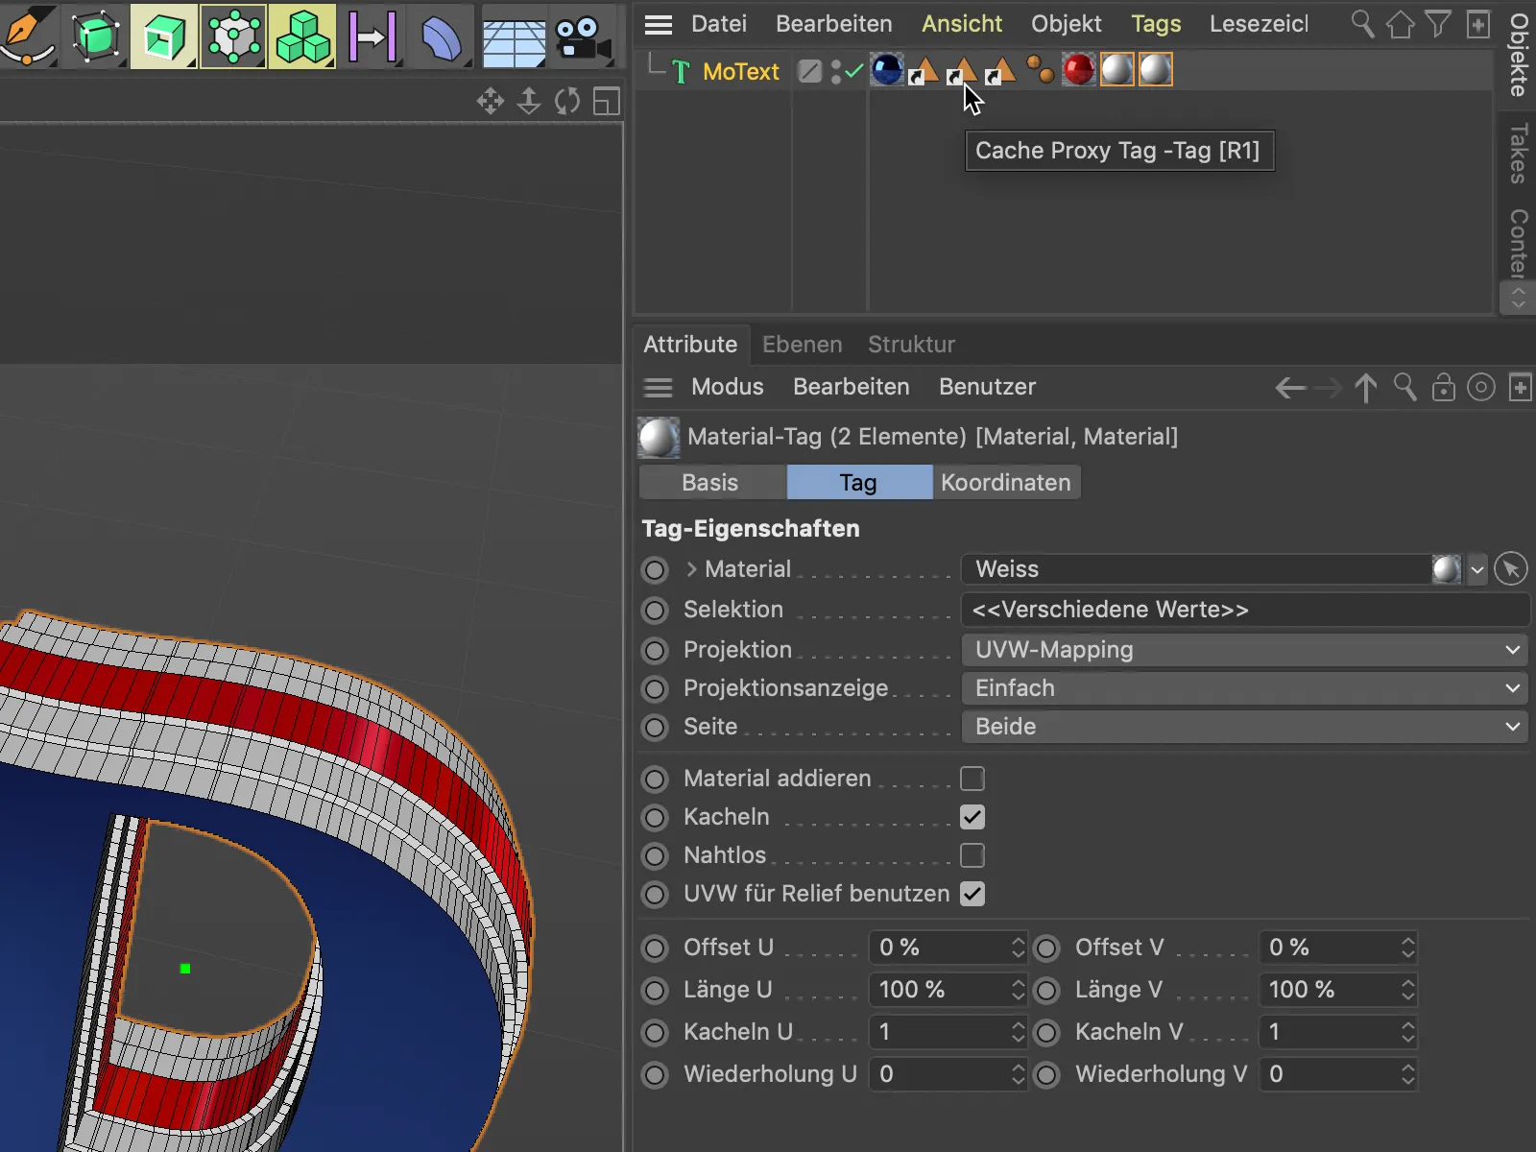Image resolution: width=1536 pixels, height=1152 pixels.
Task: Click the Weiss material preview swatch
Action: pyautogui.click(x=1447, y=569)
